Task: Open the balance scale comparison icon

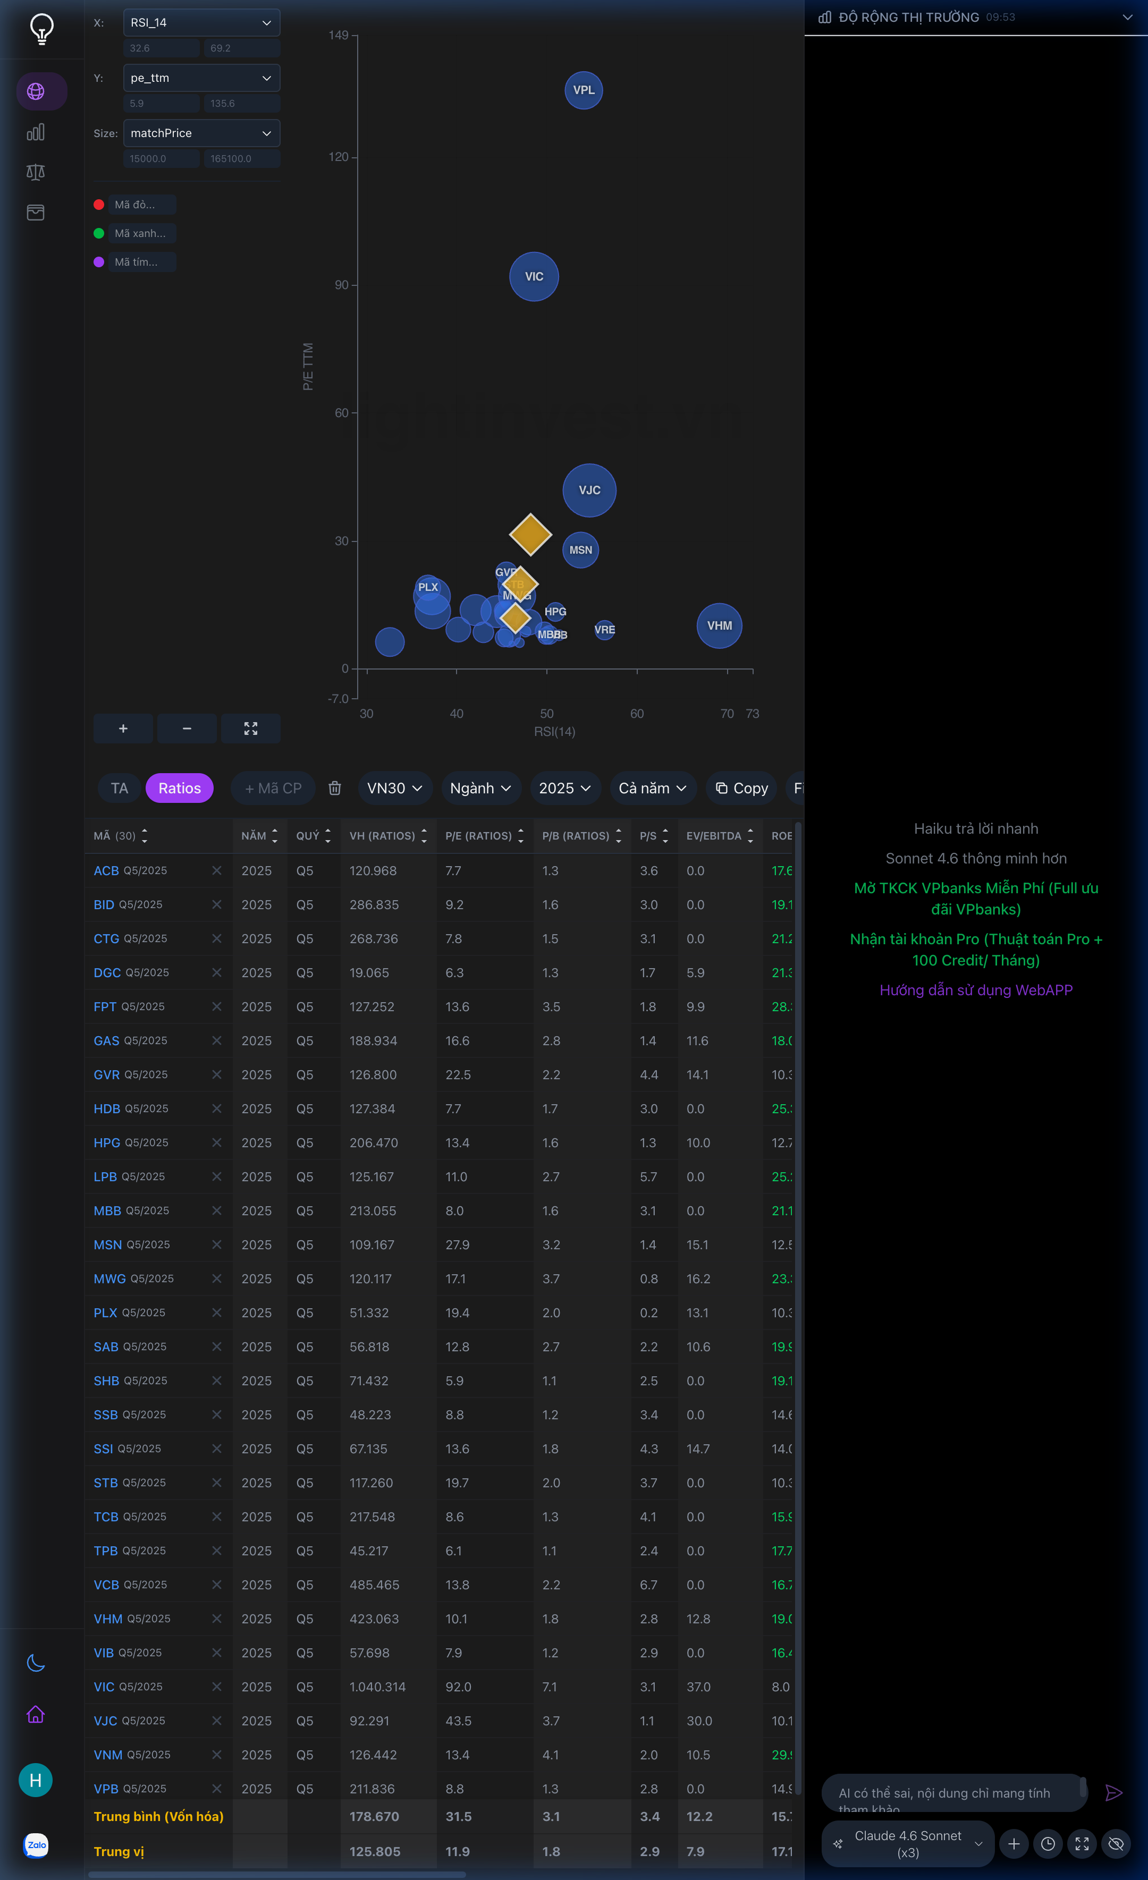Action: 36,173
